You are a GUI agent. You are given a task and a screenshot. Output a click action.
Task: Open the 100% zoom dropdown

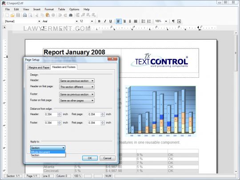click(x=166, y=21)
